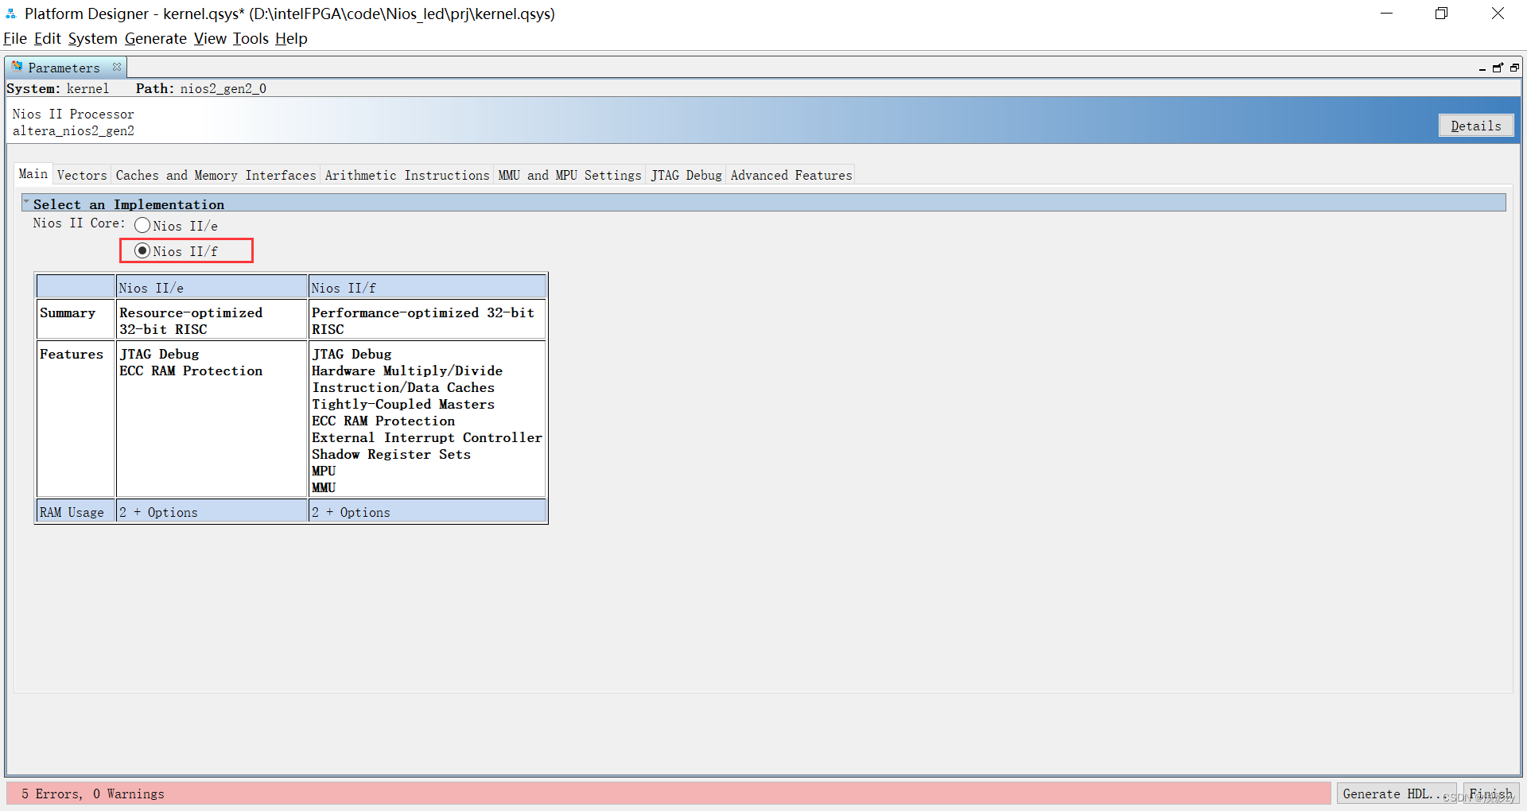The width and height of the screenshot is (1527, 811).
Task: Click the Nios II/e column header
Action: [212, 287]
